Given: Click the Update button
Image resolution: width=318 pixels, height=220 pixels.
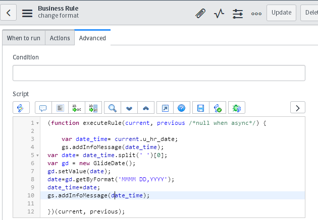Looking at the screenshot, I should click(281, 13).
